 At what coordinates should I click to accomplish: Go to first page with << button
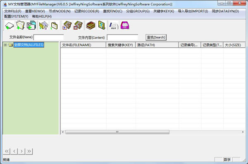click(x=7, y=151)
